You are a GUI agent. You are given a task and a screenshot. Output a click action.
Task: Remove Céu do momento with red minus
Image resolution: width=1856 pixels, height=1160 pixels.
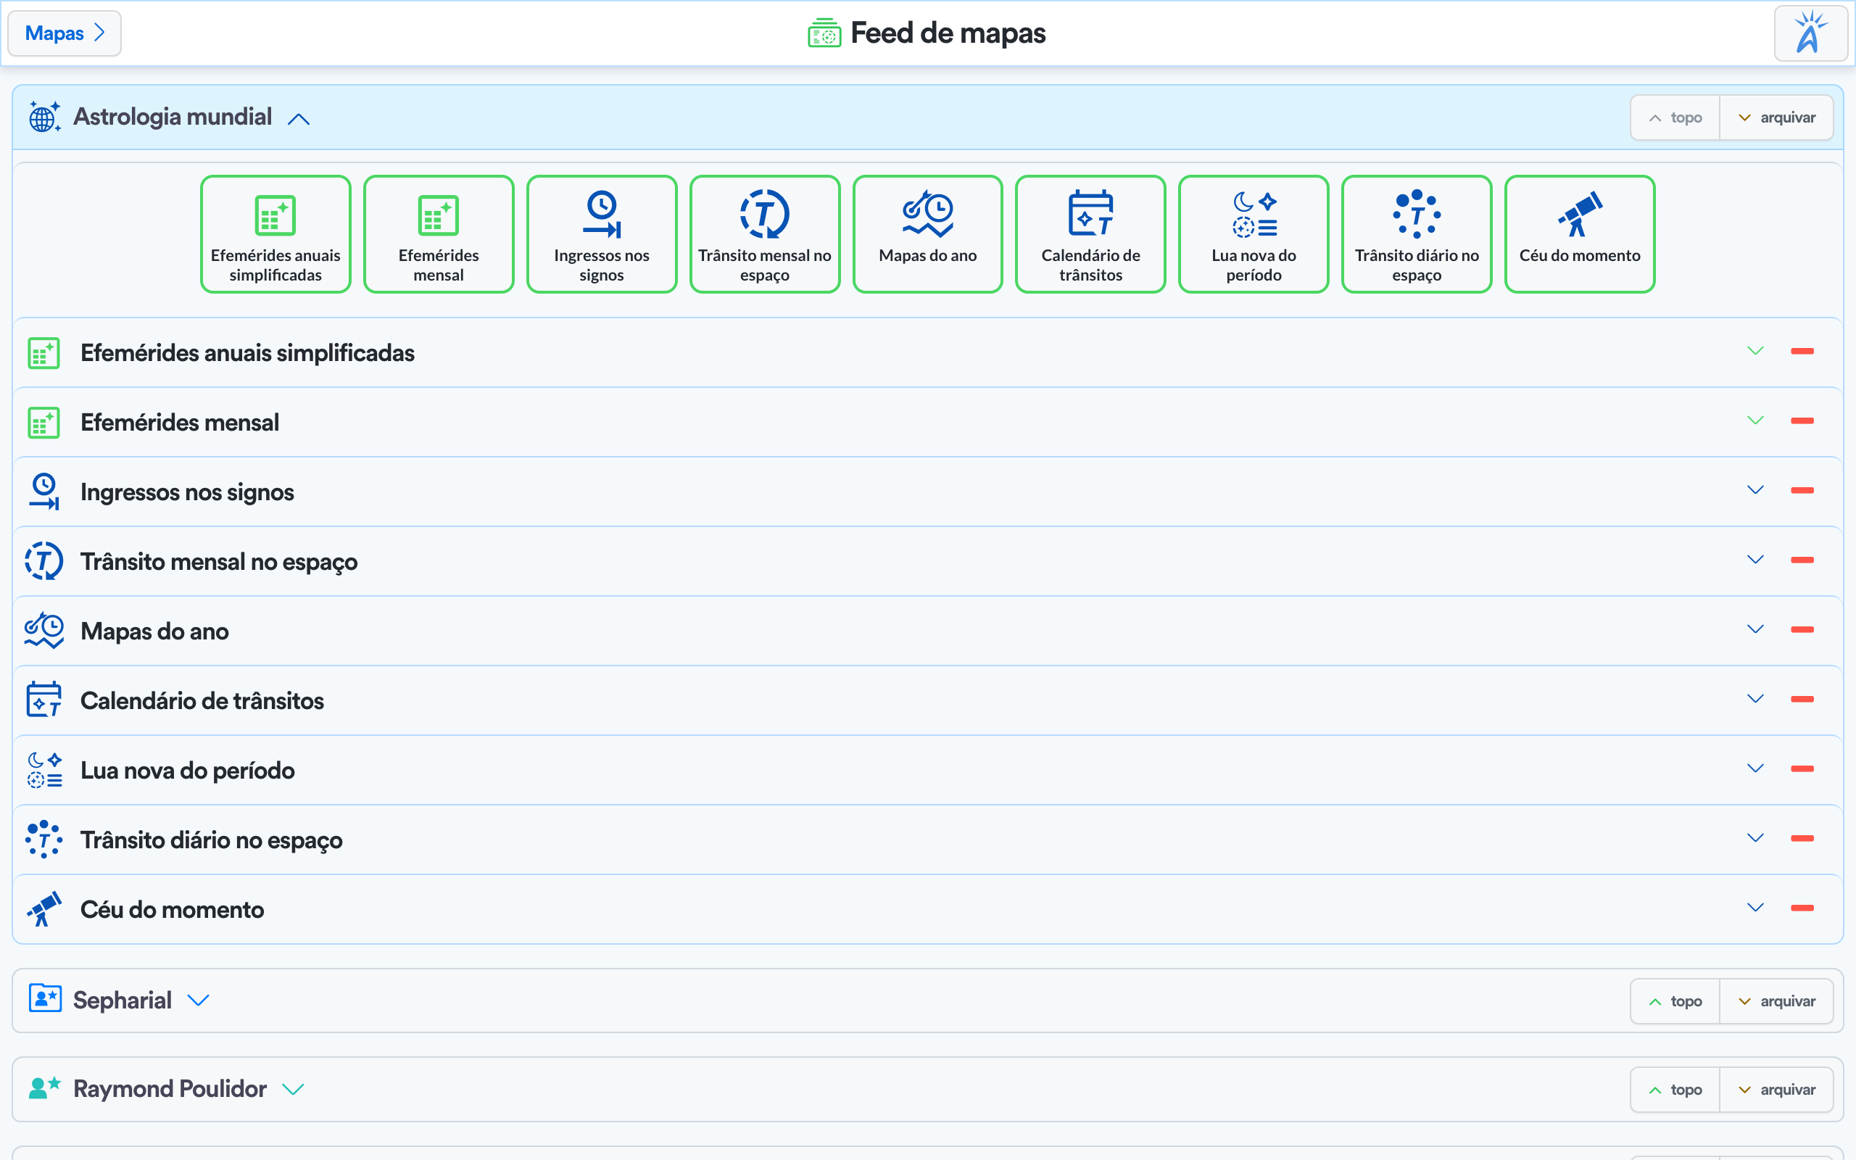pyautogui.click(x=1802, y=908)
